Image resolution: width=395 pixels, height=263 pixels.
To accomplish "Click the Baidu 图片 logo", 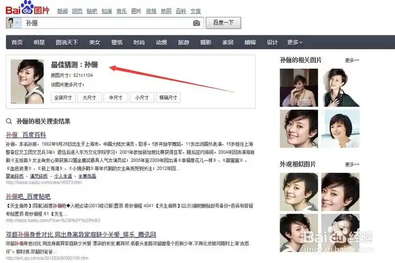I will [x=27, y=8].
